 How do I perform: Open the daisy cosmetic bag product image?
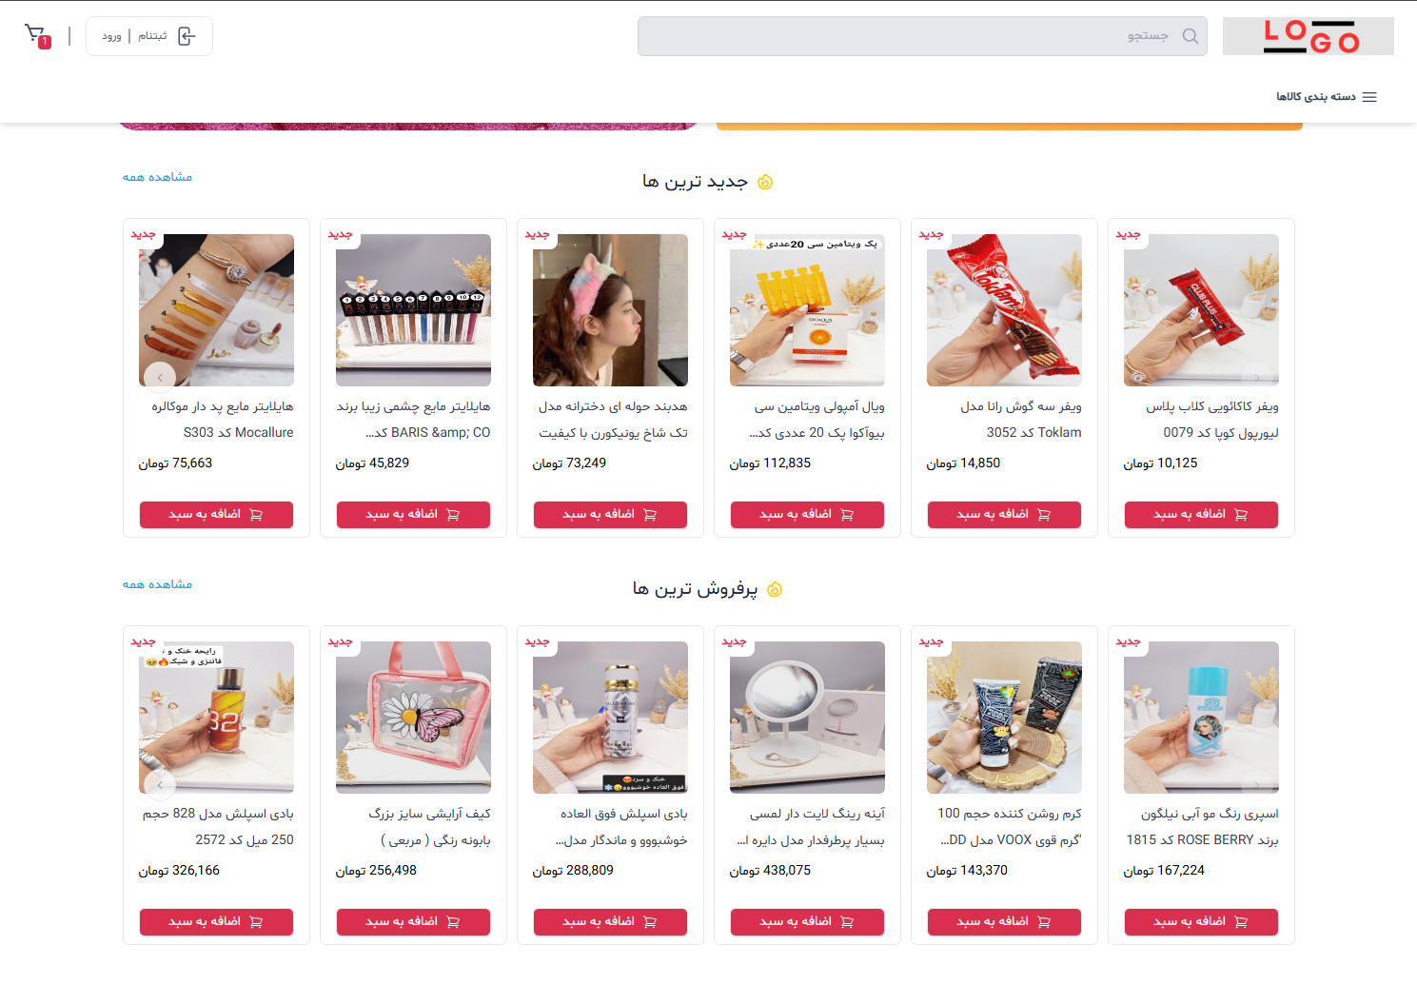point(413,718)
